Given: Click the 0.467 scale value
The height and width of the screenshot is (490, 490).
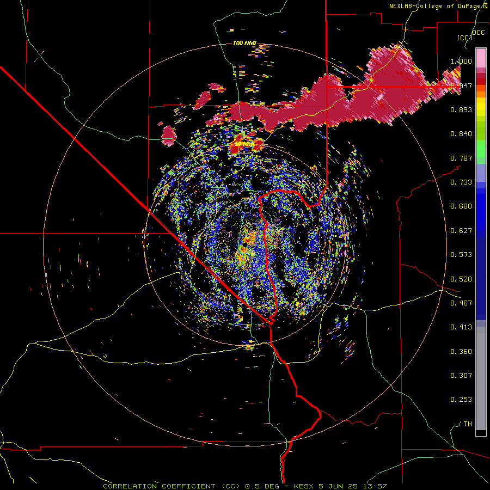Looking at the screenshot, I should click(461, 303).
